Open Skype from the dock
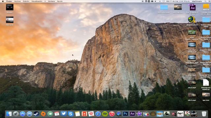 click(x=71, y=114)
